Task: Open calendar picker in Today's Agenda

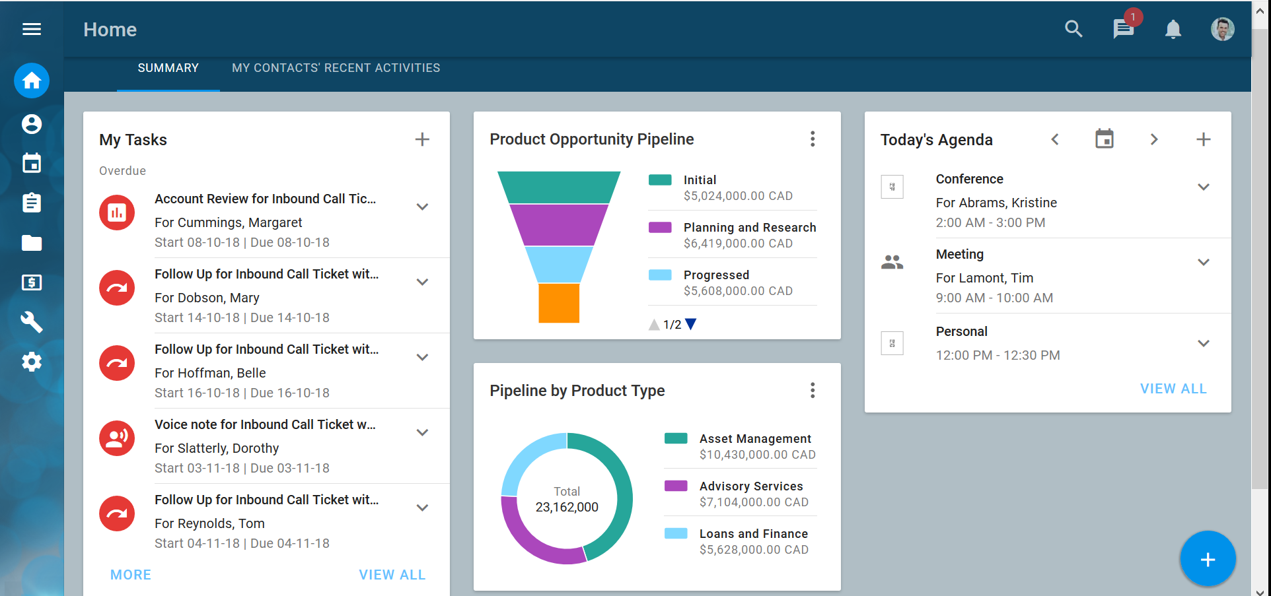Action: click(1104, 139)
